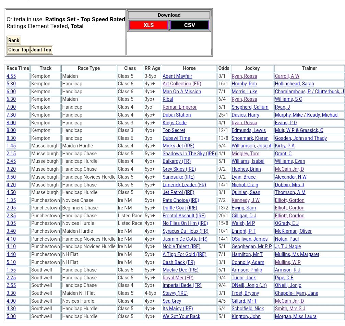This screenshot has width=345, height=326.
Task: Download ratings as CSV file
Action: point(189,25)
